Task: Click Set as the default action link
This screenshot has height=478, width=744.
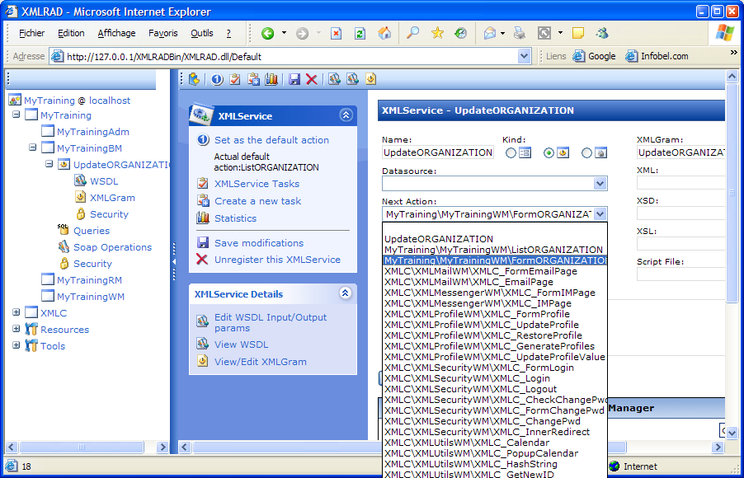Action: [x=271, y=140]
